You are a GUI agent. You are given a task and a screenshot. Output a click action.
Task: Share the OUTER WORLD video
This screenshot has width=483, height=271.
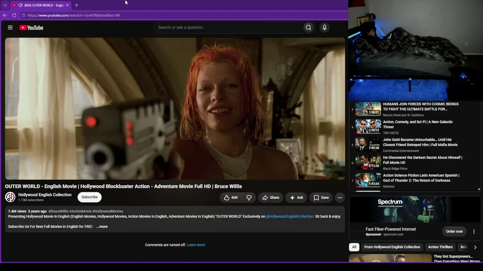click(271, 198)
